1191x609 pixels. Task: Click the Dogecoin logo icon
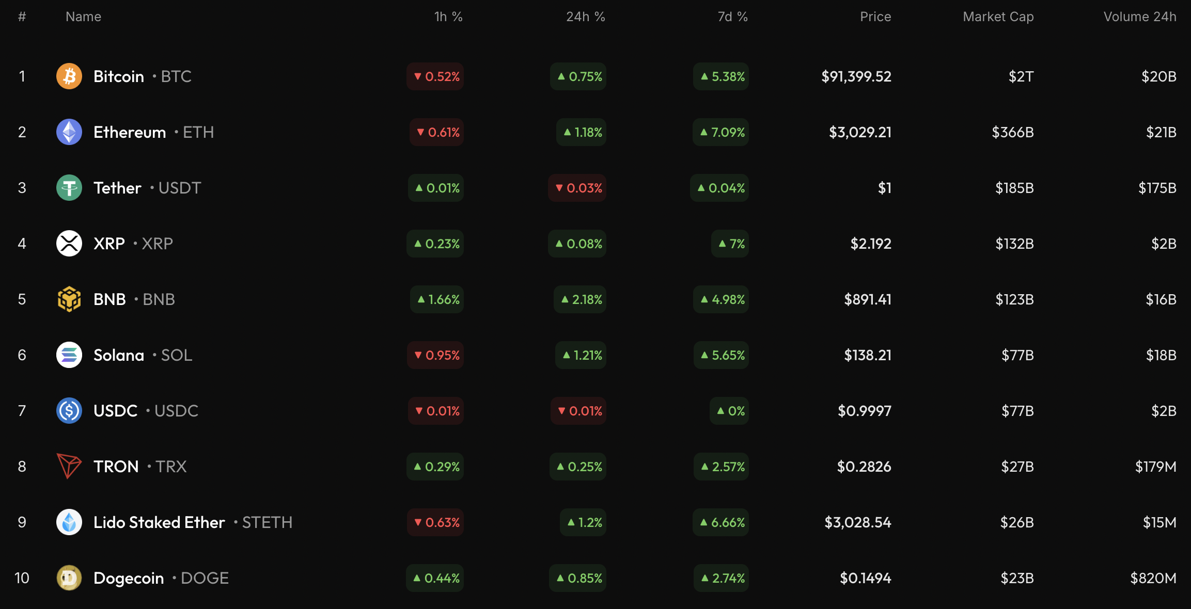[69, 578]
